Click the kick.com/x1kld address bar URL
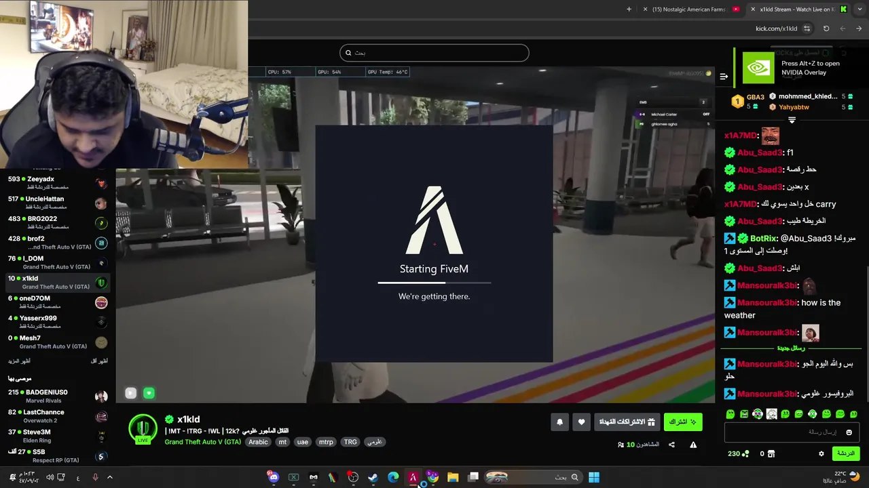869x488 pixels. [x=776, y=28]
